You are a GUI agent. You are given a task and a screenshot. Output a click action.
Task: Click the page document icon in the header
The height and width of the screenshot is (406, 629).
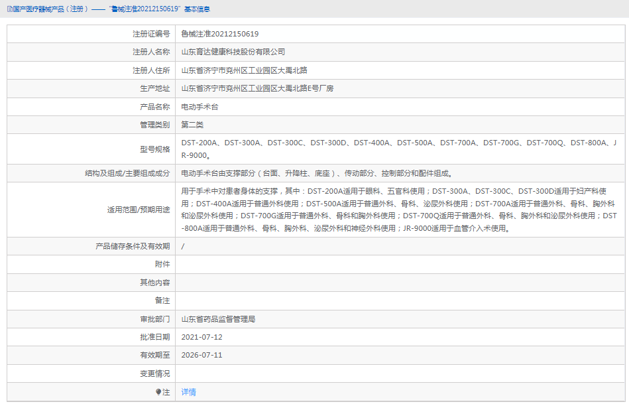(x=10, y=9)
